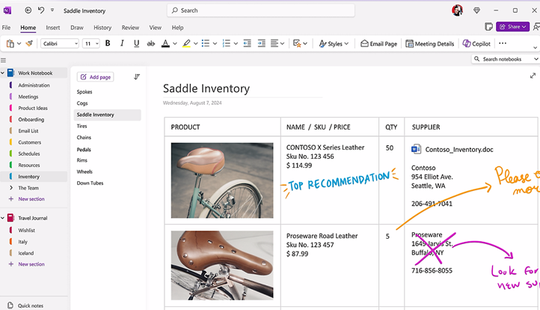Click Email Page button
The image size is (540, 310).
(x=379, y=43)
